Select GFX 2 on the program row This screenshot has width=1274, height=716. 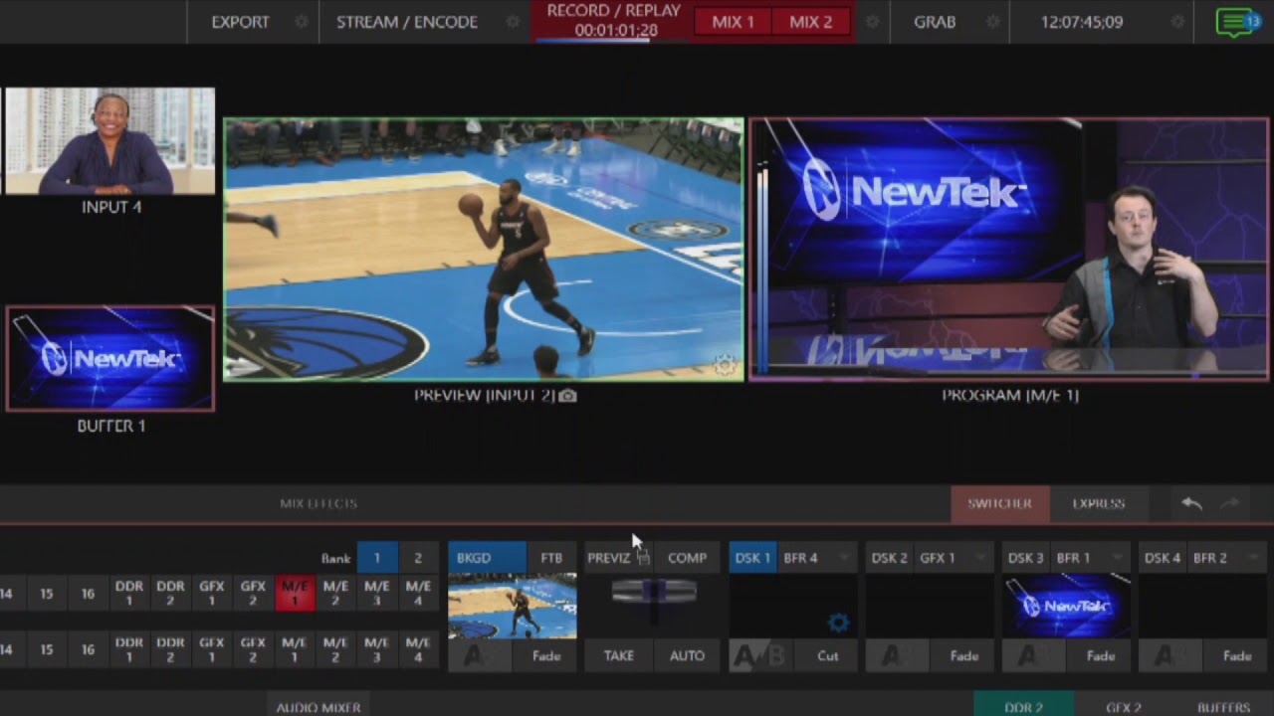point(253,594)
